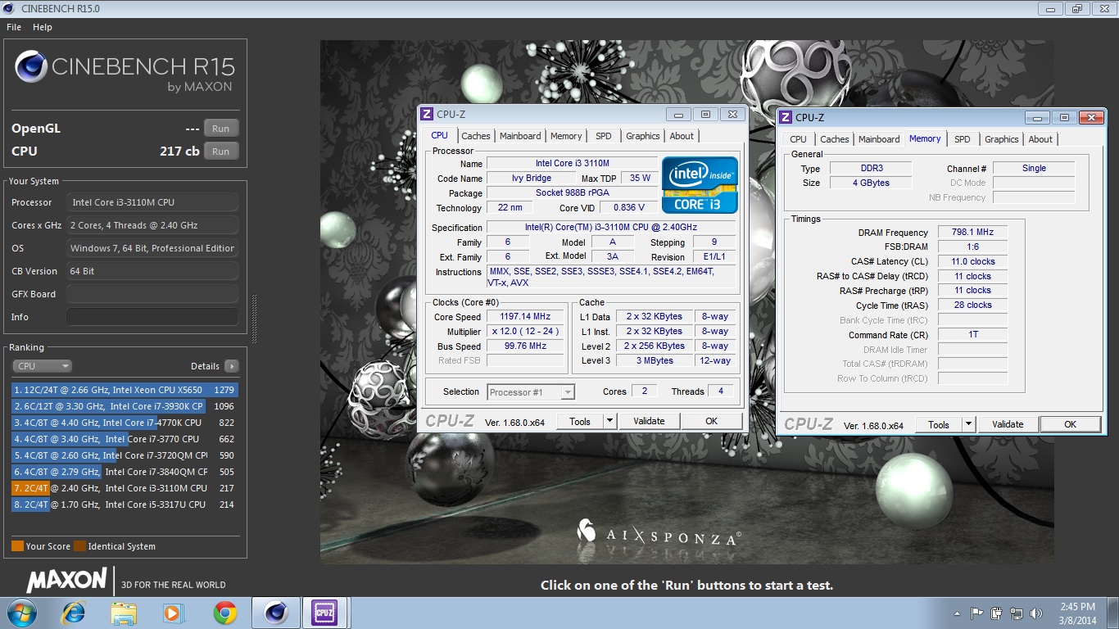Click OK in left CPU-Z window

pos(711,421)
